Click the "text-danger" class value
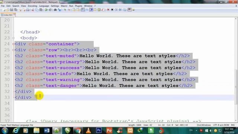238x134 pixels. [x=61, y=86]
